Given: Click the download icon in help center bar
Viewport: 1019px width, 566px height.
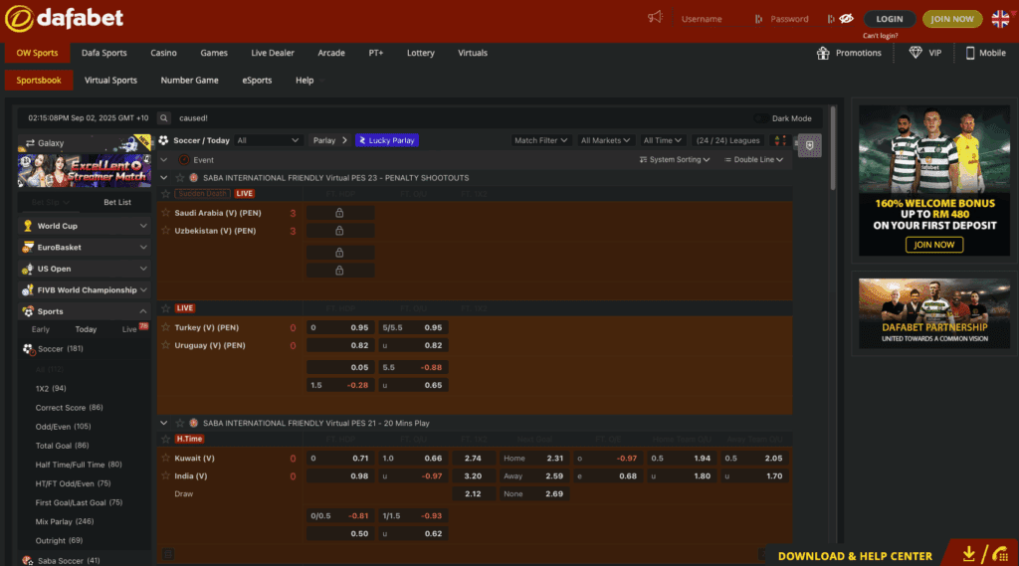Looking at the screenshot, I should 969,554.
